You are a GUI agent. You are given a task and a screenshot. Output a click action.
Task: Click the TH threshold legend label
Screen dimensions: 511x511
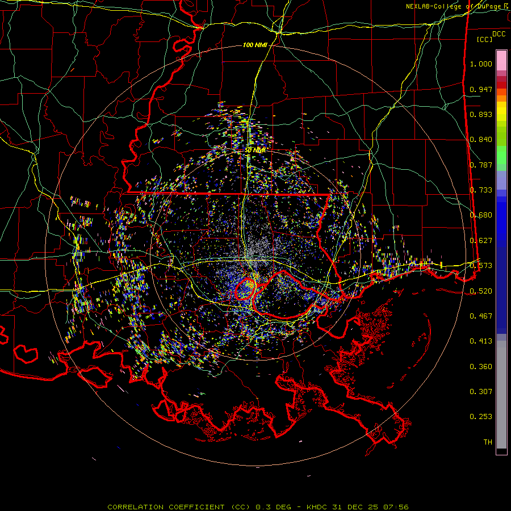coord(488,442)
